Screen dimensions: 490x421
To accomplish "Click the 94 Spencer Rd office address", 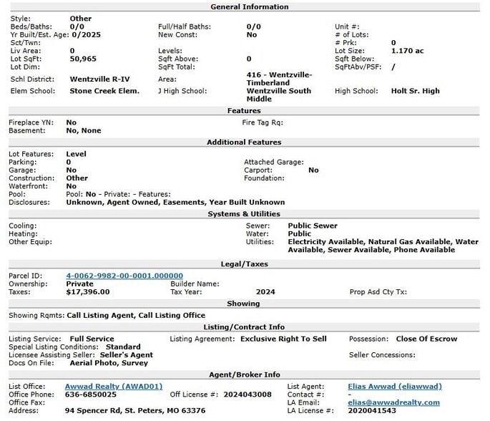I will click(x=135, y=411).
